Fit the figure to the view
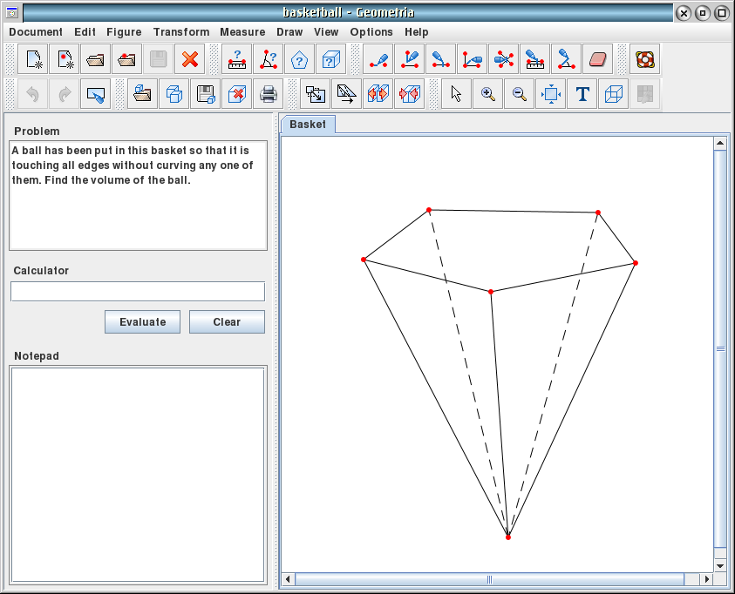The width and height of the screenshot is (735, 594). (x=550, y=93)
